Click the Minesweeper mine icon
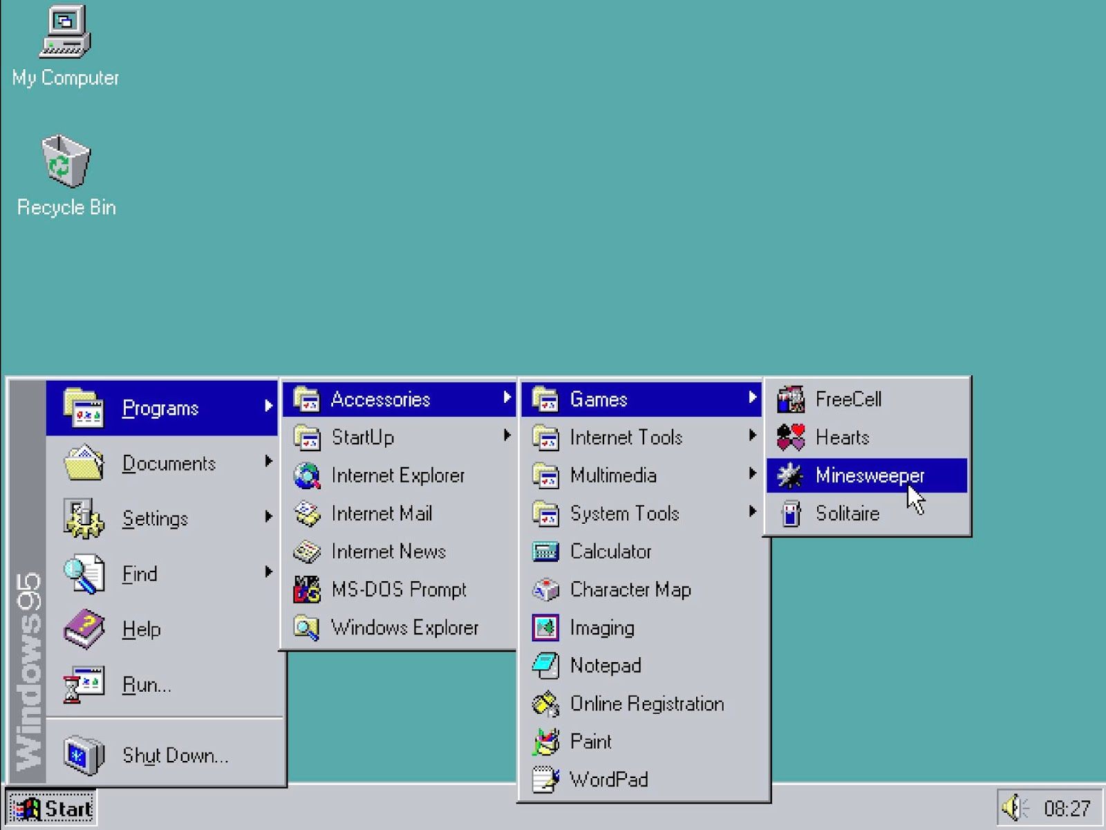Viewport: 1106px width, 830px height. [790, 475]
